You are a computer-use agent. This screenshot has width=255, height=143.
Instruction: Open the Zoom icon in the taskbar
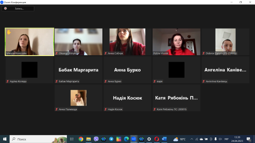[133, 139]
